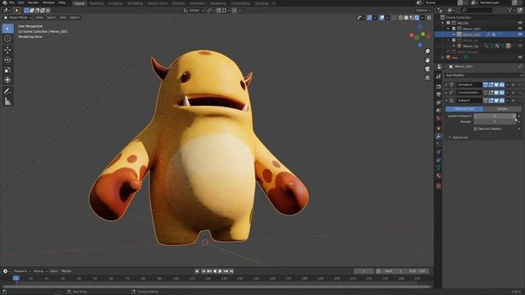Select the Rotate tool
The image size is (525, 295).
click(7, 60)
